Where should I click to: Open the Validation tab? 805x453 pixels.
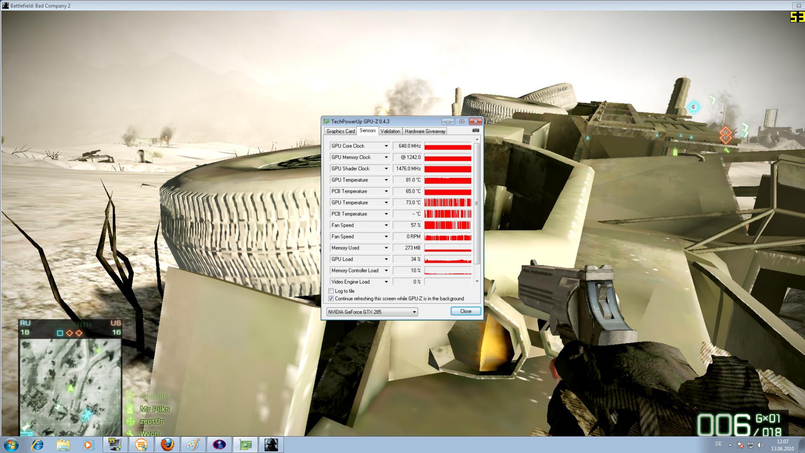[390, 131]
